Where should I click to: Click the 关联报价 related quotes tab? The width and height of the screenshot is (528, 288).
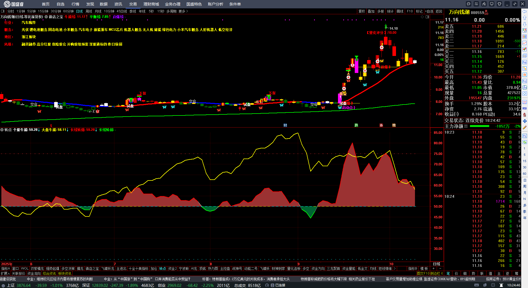pyautogui.click(x=18, y=273)
